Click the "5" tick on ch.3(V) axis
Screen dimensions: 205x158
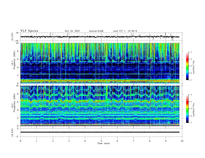pyautogui.click(x=18, y=129)
